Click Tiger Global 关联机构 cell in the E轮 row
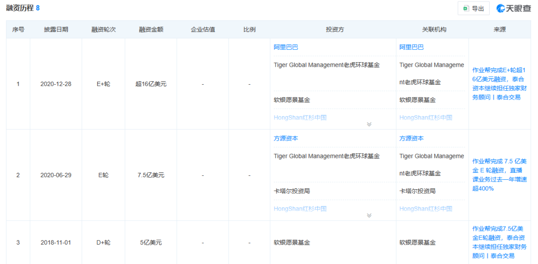The height and width of the screenshot is (264, 538). [x=431, y=164]
